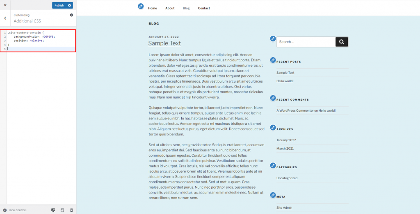Click the pencil icon beside the Archives widget

[x=273, y=127]
